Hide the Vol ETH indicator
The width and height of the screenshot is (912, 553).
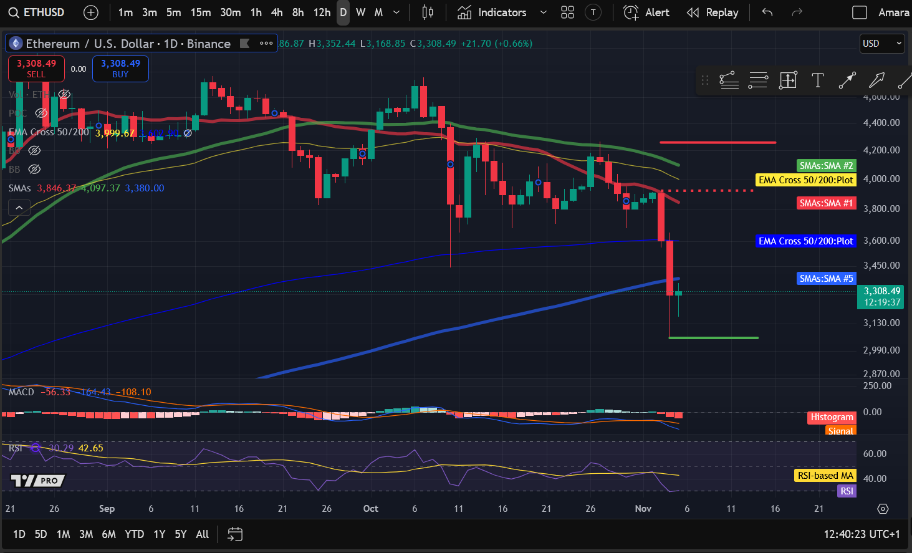click(64, 94)
